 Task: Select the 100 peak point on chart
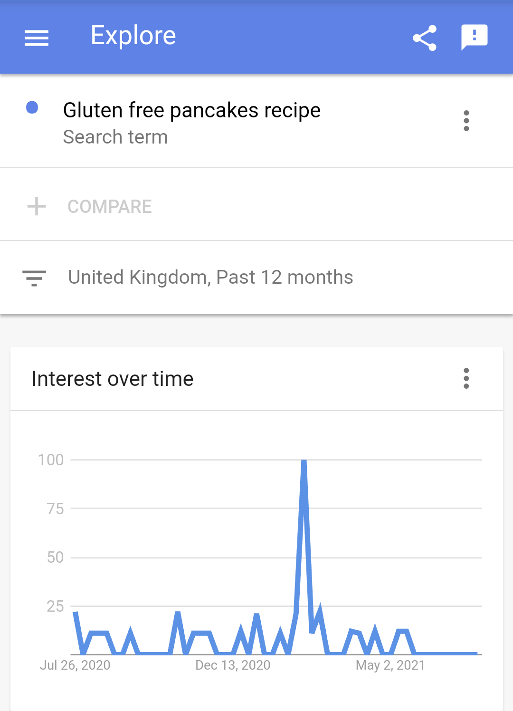click(304, 460)
